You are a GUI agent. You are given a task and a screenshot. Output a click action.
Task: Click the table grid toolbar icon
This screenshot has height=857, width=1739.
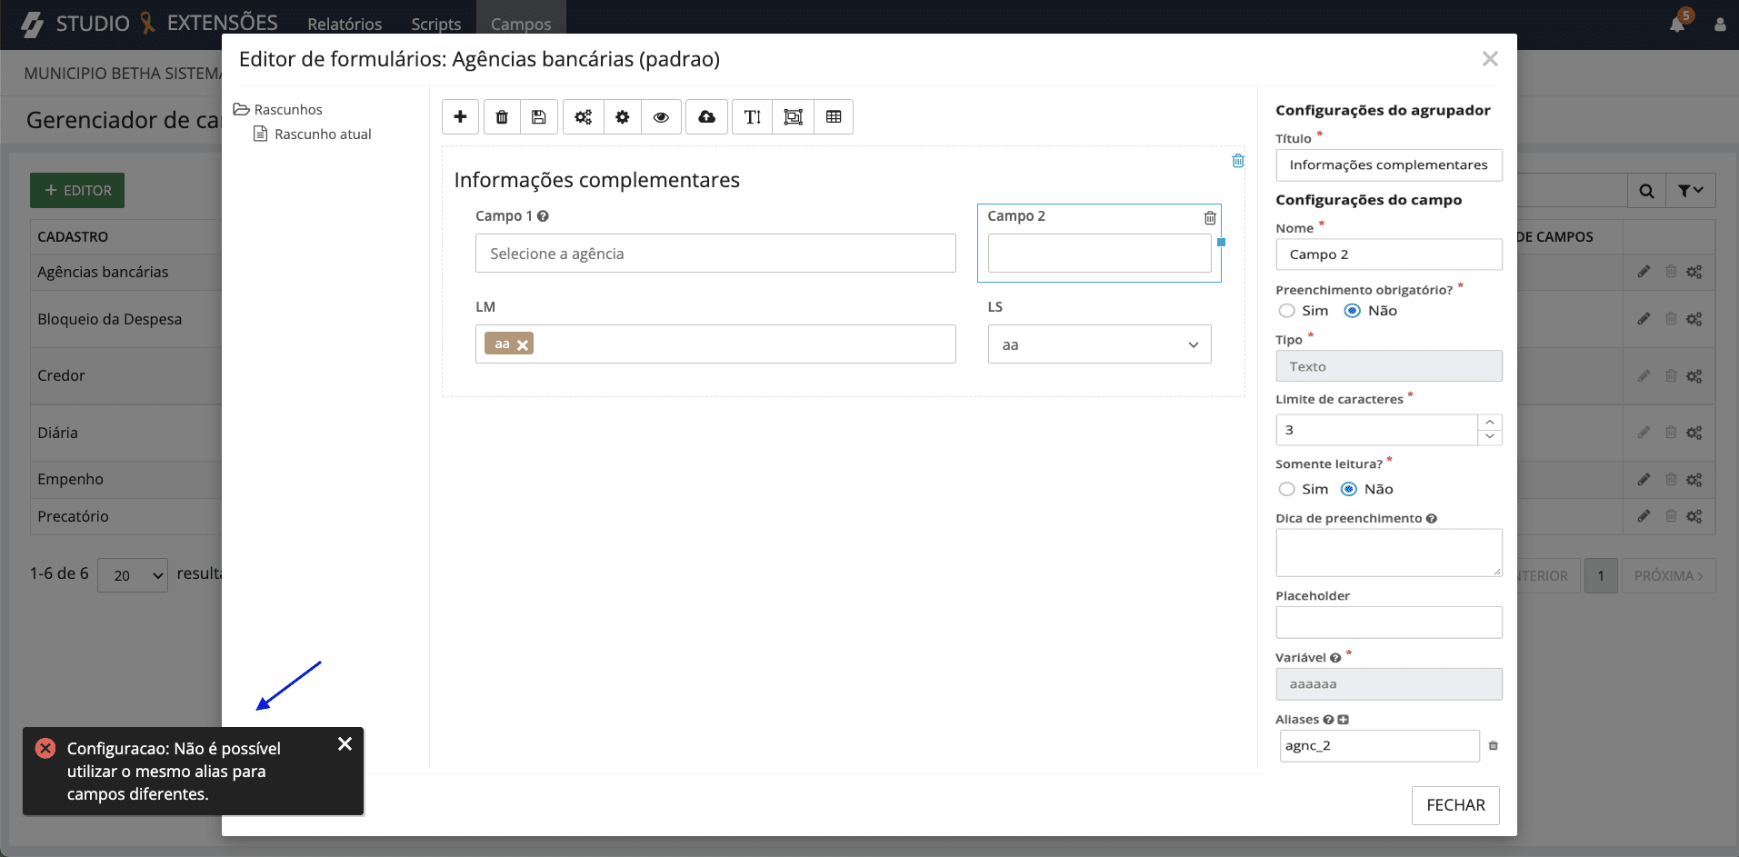click(833, 116)
